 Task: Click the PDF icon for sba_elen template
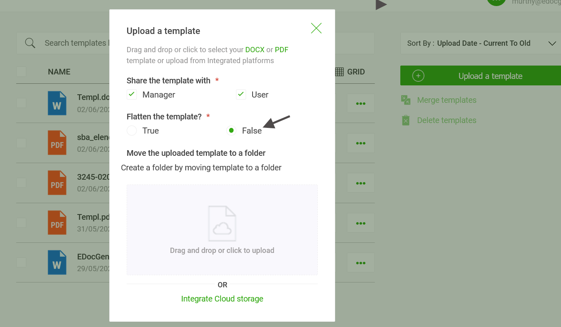[57, 142]
